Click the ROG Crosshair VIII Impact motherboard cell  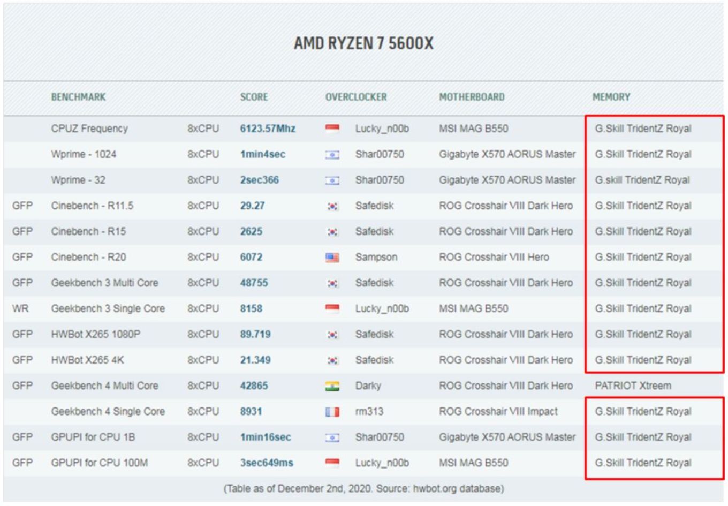click(498, 411)
